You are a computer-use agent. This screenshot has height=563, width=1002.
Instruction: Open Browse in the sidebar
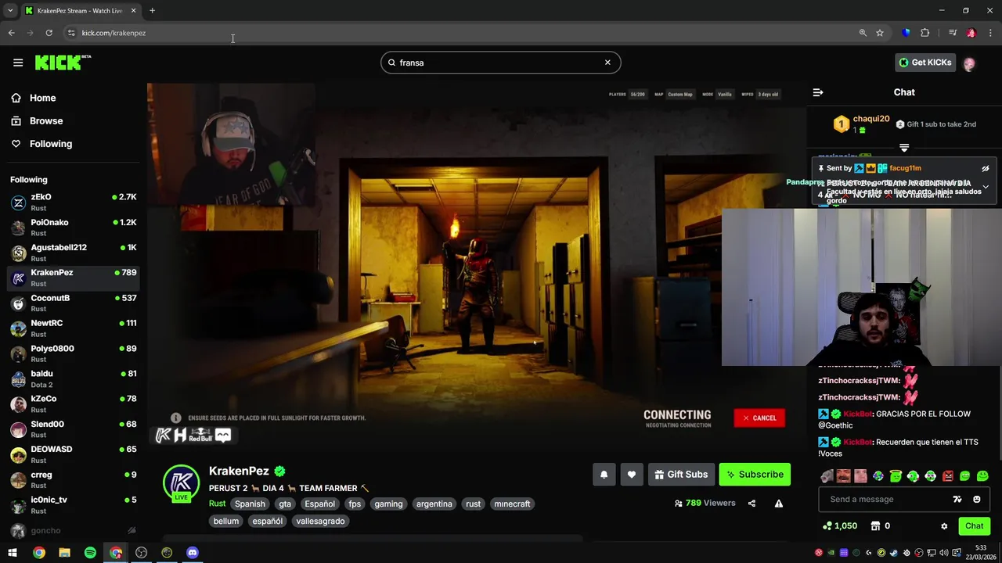point(46,121)
